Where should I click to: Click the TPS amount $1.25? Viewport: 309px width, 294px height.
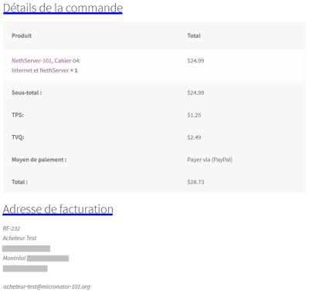(194, 115)
